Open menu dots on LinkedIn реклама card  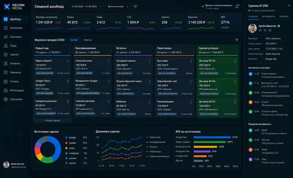108,101
